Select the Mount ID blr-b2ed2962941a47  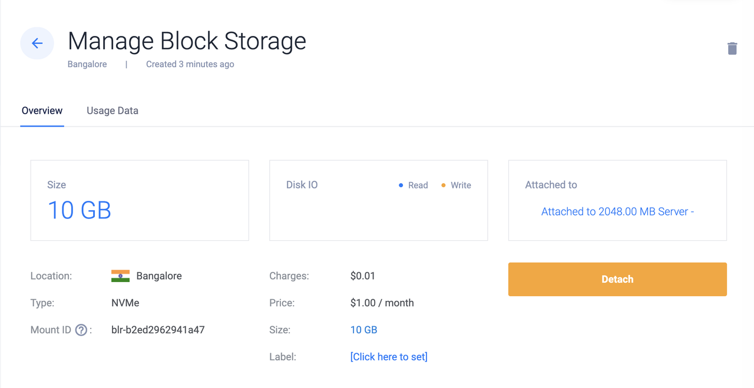[x=158, y=330]
